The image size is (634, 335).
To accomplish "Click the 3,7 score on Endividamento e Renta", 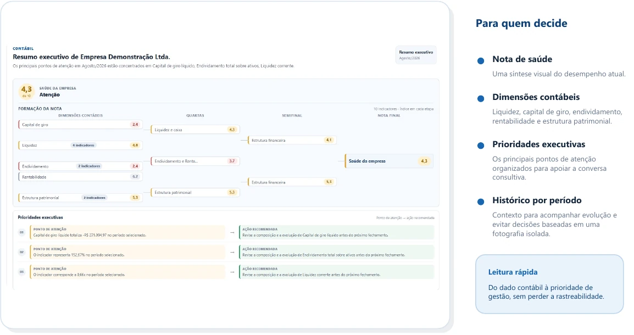I will (232, 161).
